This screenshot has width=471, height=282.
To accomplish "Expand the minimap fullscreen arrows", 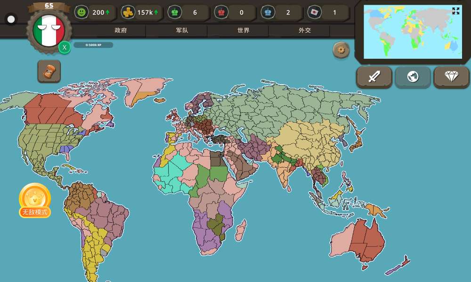I will 455,11.
